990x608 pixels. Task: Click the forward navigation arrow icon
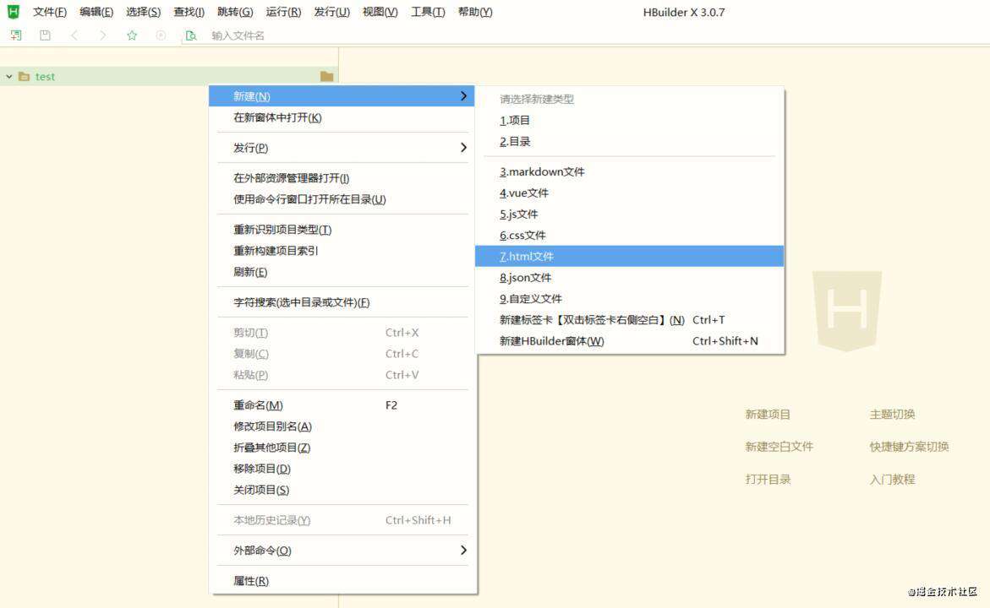pos(103,35)
